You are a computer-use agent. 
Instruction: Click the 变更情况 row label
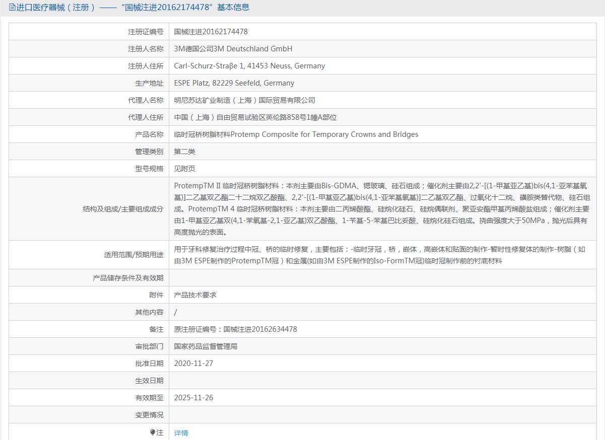click(x=150, y=415)
